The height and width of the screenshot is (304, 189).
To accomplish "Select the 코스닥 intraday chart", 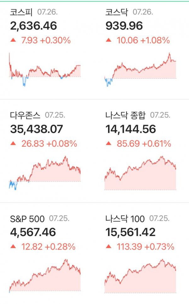I will (140, 70).
